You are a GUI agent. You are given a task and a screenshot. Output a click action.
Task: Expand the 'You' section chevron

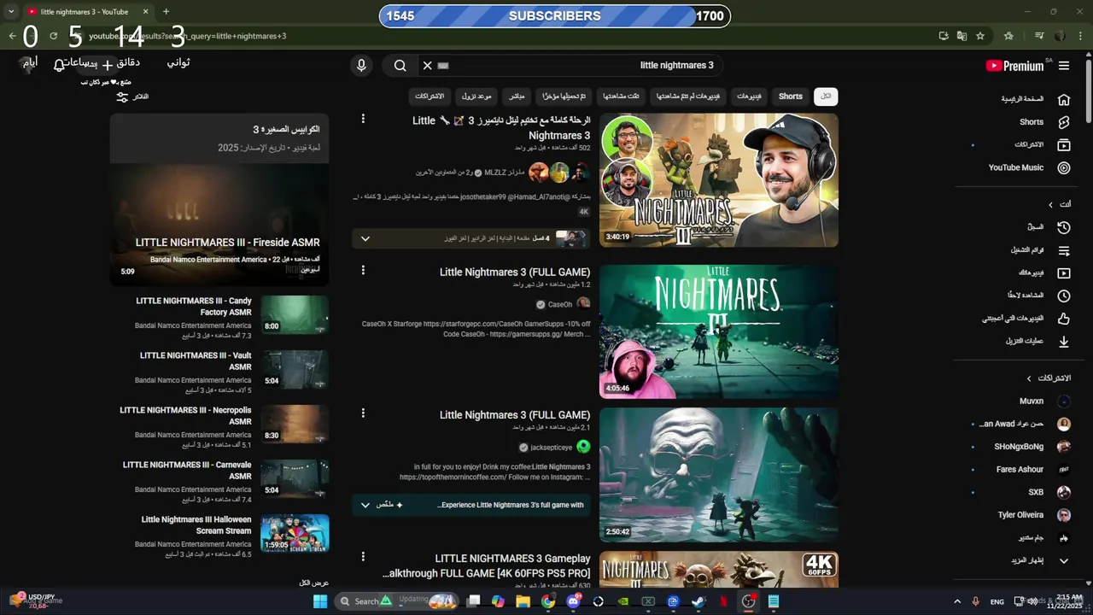(1051, 205)
